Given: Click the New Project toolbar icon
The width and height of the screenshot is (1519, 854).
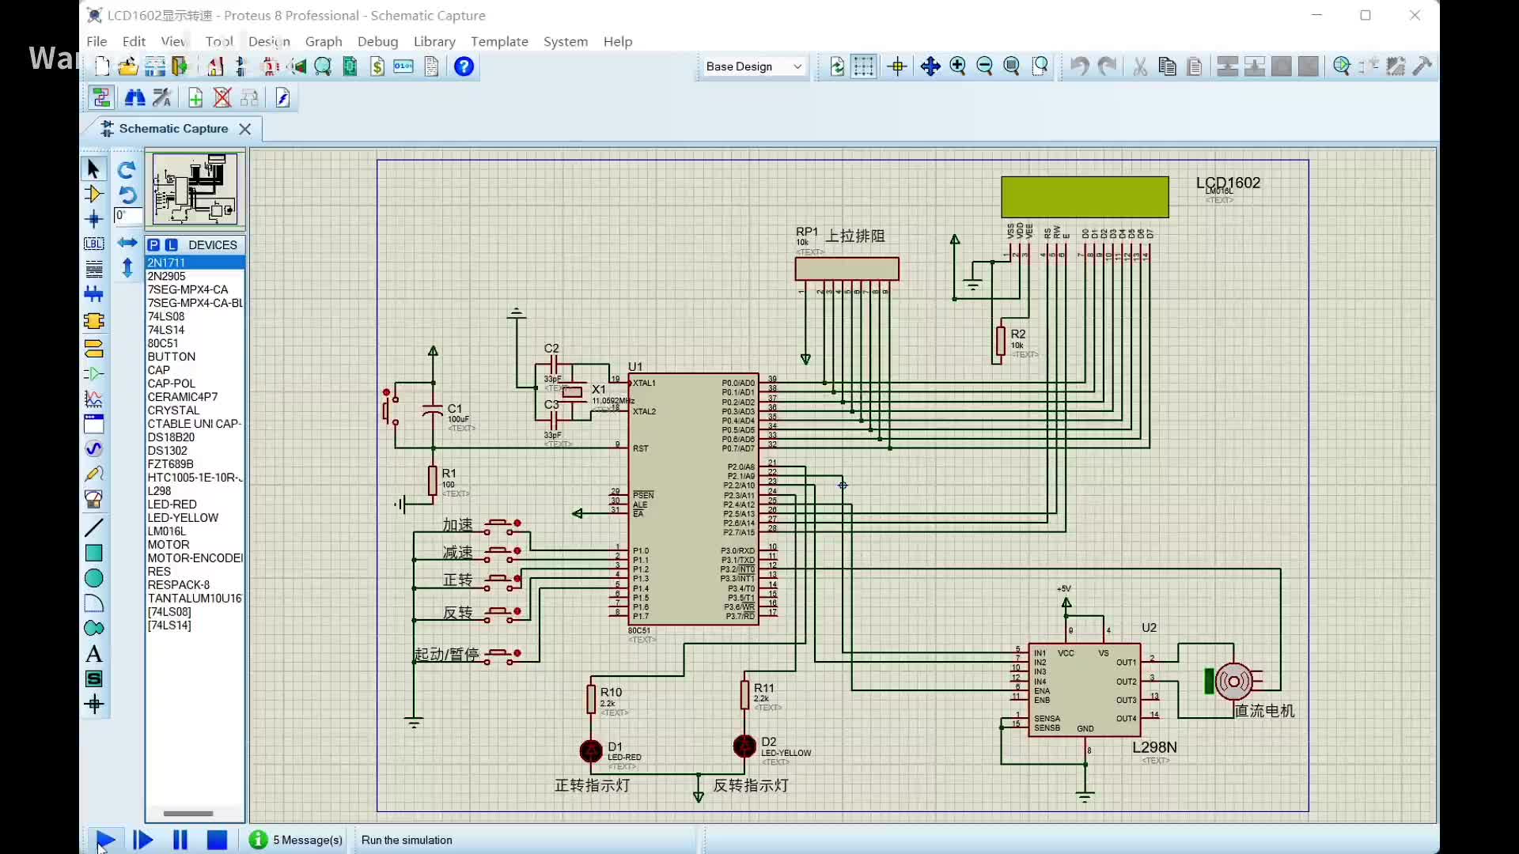Looking at the screenshot, I should point(102,66).
